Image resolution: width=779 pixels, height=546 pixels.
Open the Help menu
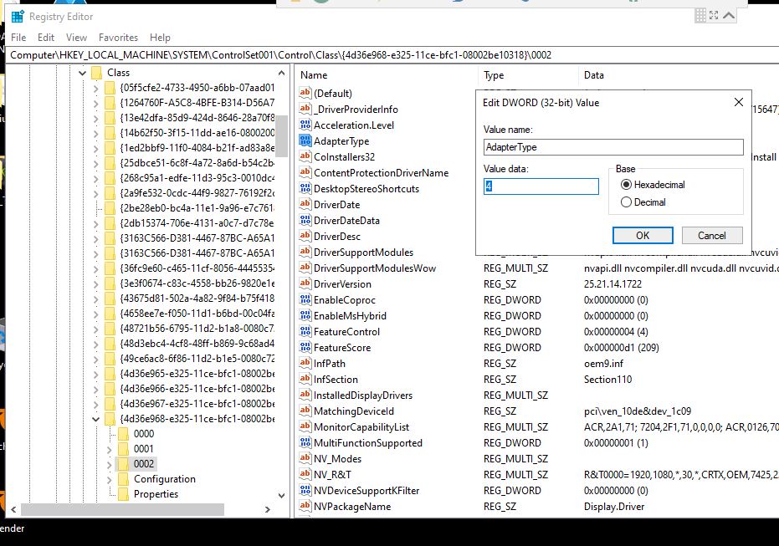[160, 38]
